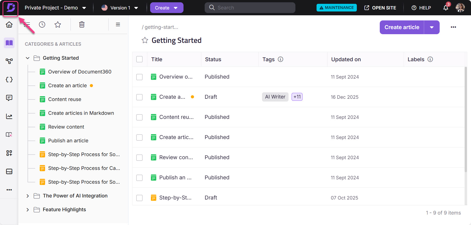
Task: Select Create an article in tree
Action: point(67,85)
